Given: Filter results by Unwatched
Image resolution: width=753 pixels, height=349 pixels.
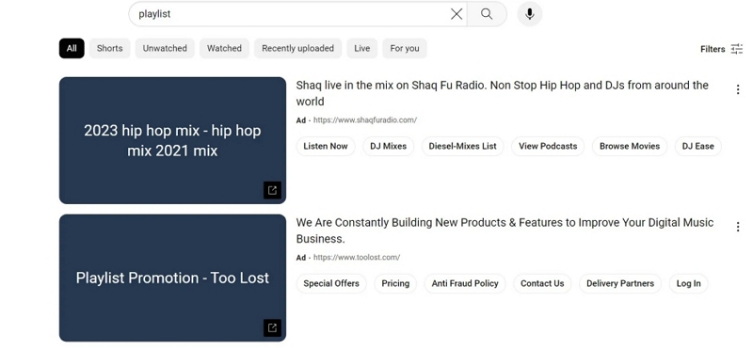Looking at the screenshot, I should pos(165,49).
